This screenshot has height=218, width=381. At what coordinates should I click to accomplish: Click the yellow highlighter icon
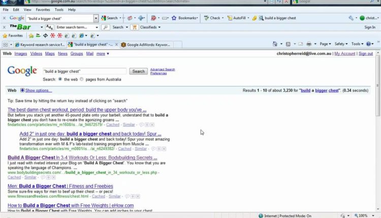pyautogui.click(x=255, y=18)
